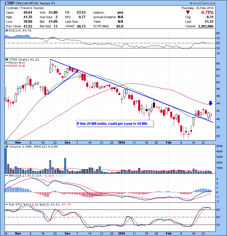Viewport: 227px width, 236px height.
Task: Select the Low value 39.80
Action: tap(28, 22)
